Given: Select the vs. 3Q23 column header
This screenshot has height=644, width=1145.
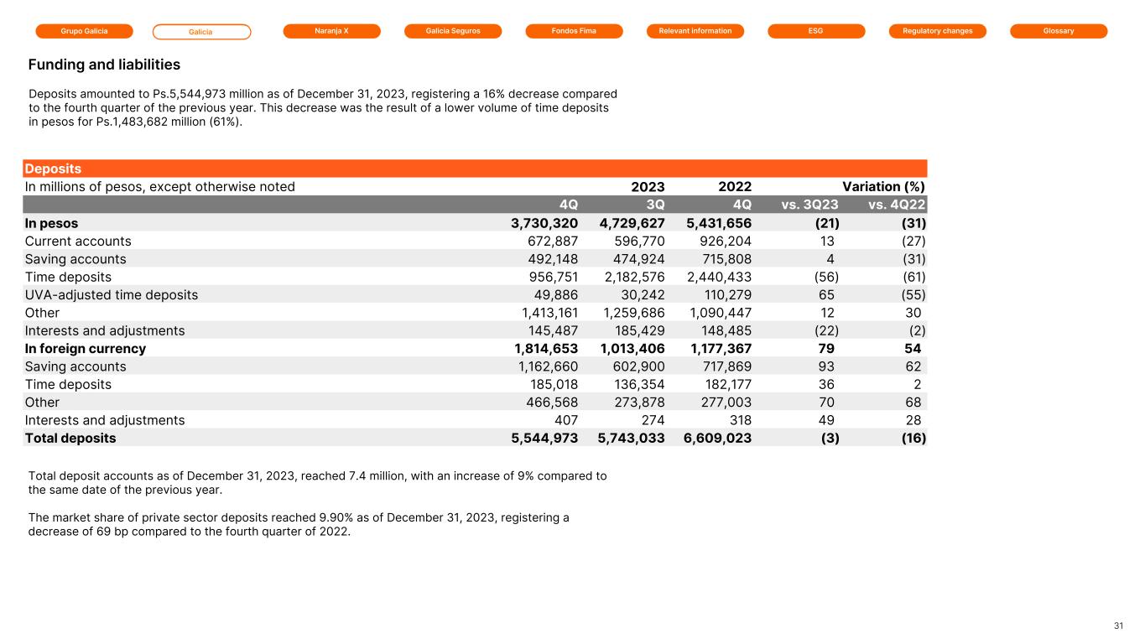Looking at the screenshot, I should [810, 205].
